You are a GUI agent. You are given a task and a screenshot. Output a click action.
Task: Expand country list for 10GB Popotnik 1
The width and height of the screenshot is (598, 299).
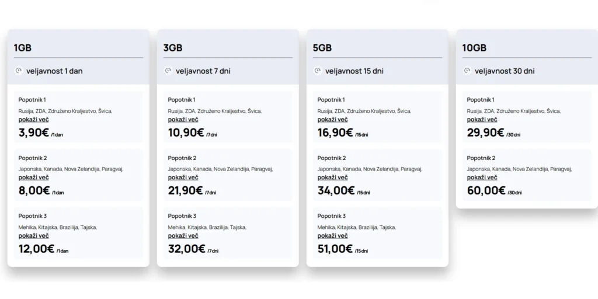pyautogui.click(x=482, y=120)
